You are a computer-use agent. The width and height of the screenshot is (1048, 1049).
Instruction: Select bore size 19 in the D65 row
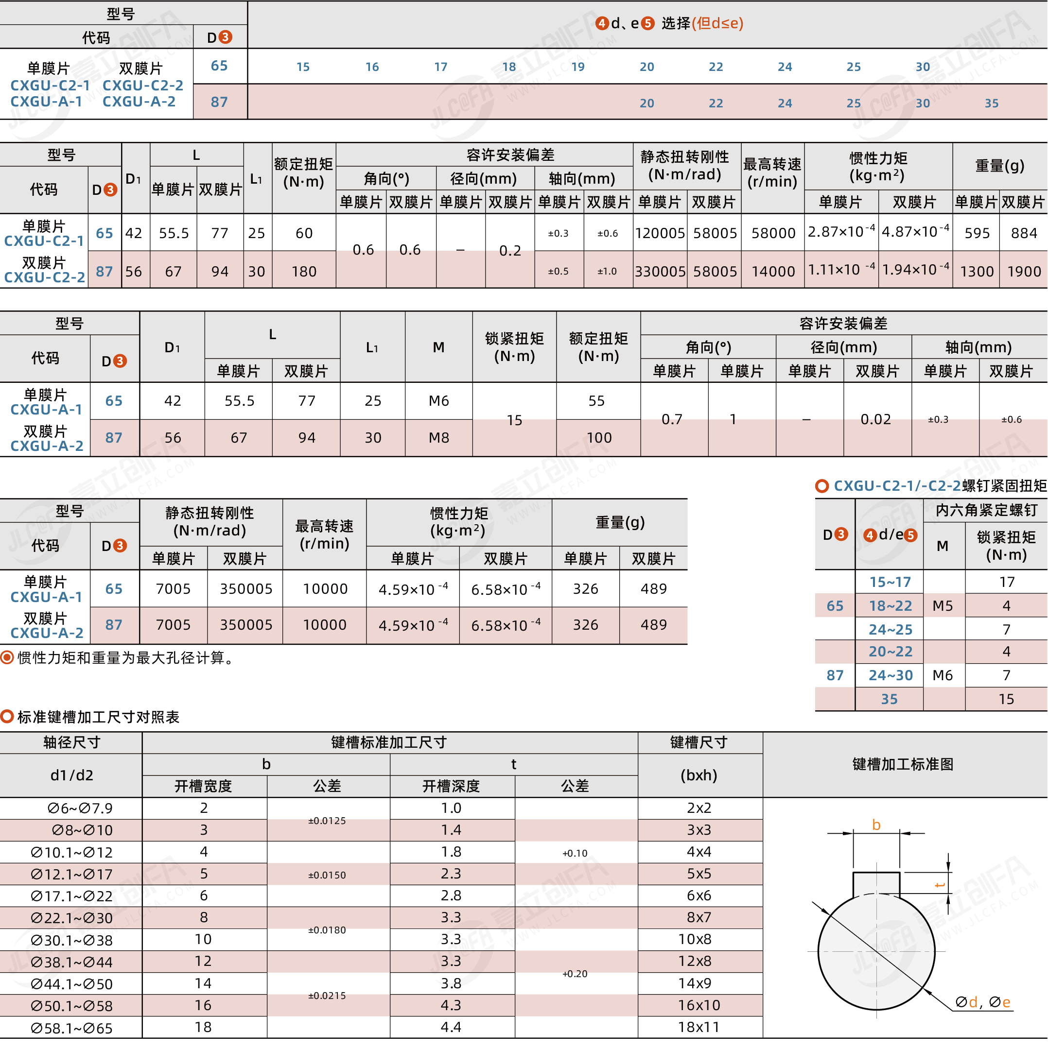(x=577, y=67)
